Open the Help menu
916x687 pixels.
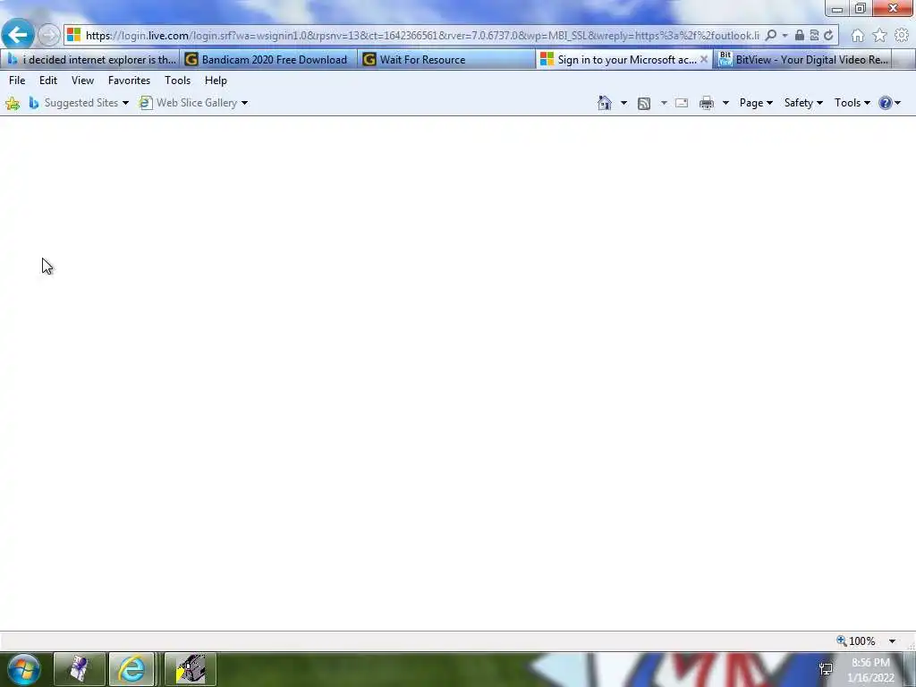[x=216, y=81]
